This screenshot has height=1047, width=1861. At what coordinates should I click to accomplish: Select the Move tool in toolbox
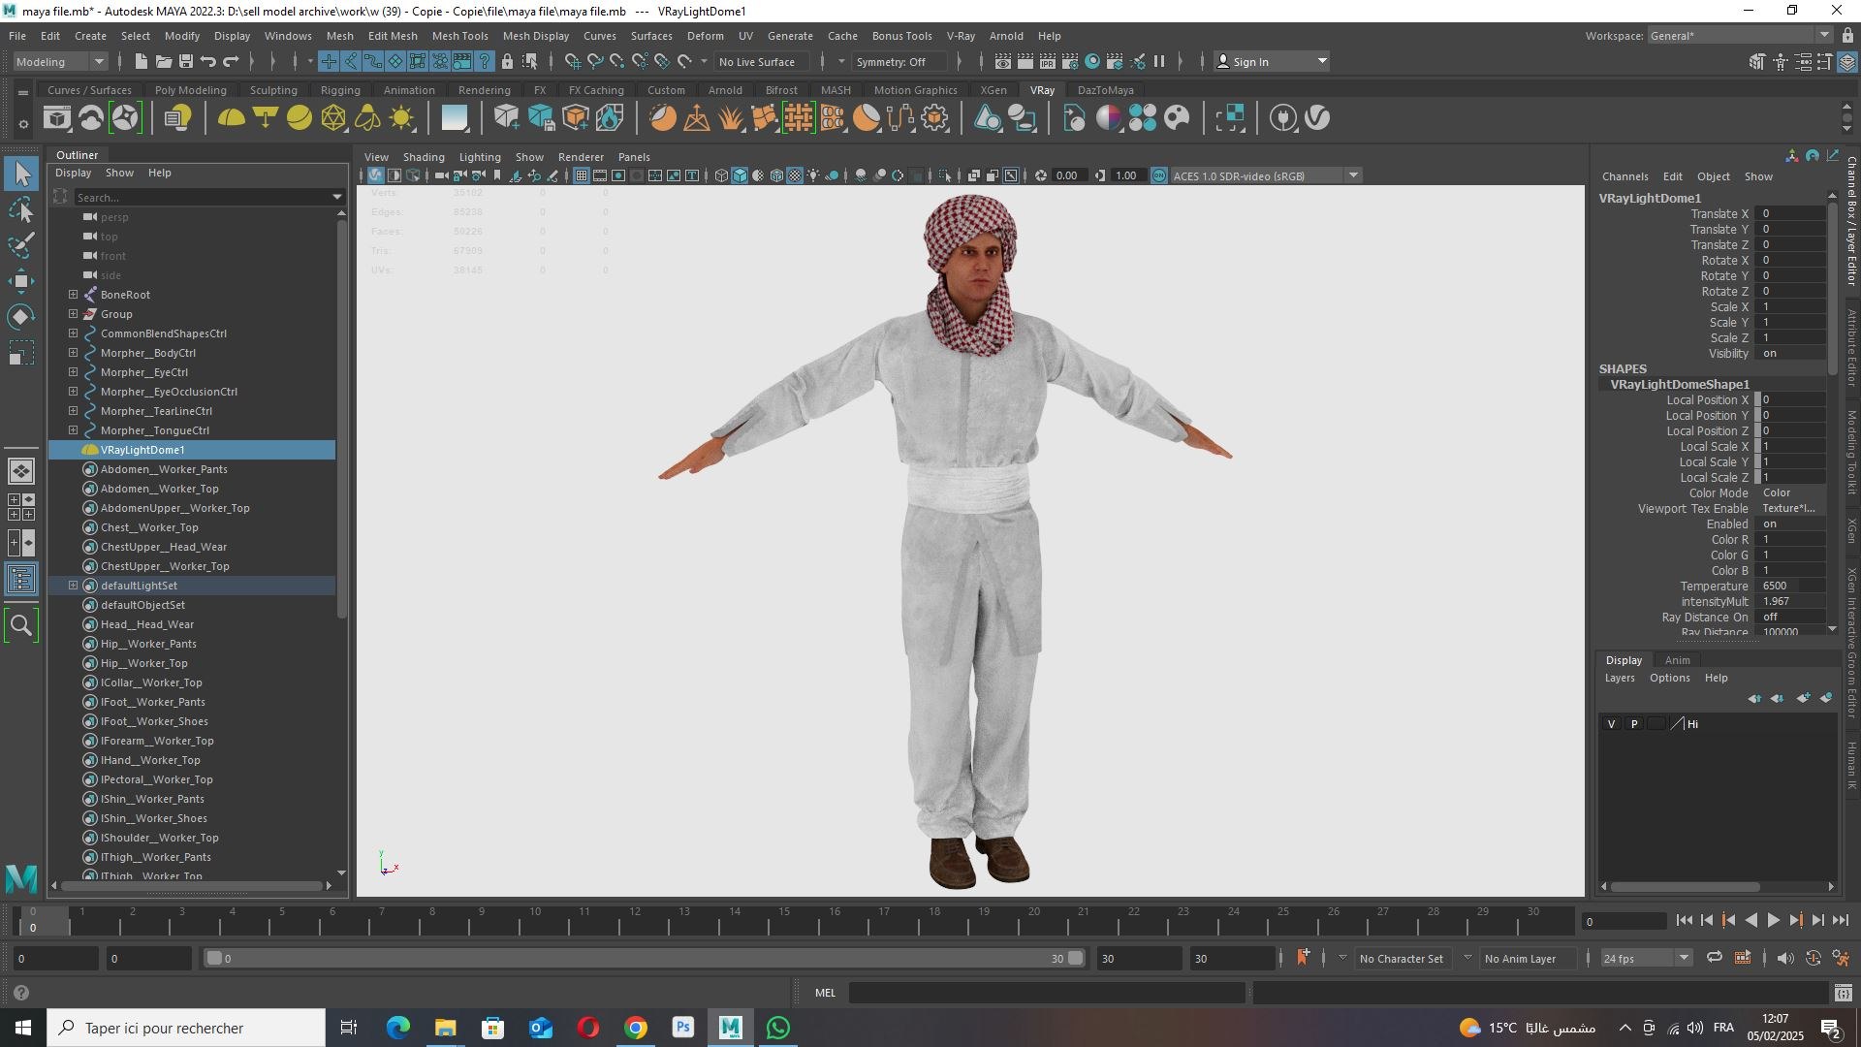(21, 281)
